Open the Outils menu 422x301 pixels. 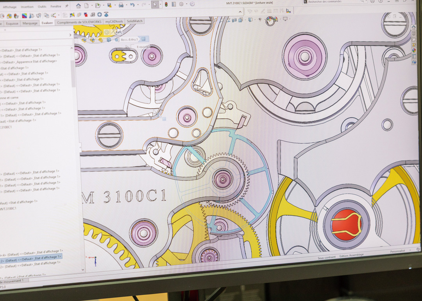pos(42,7)
